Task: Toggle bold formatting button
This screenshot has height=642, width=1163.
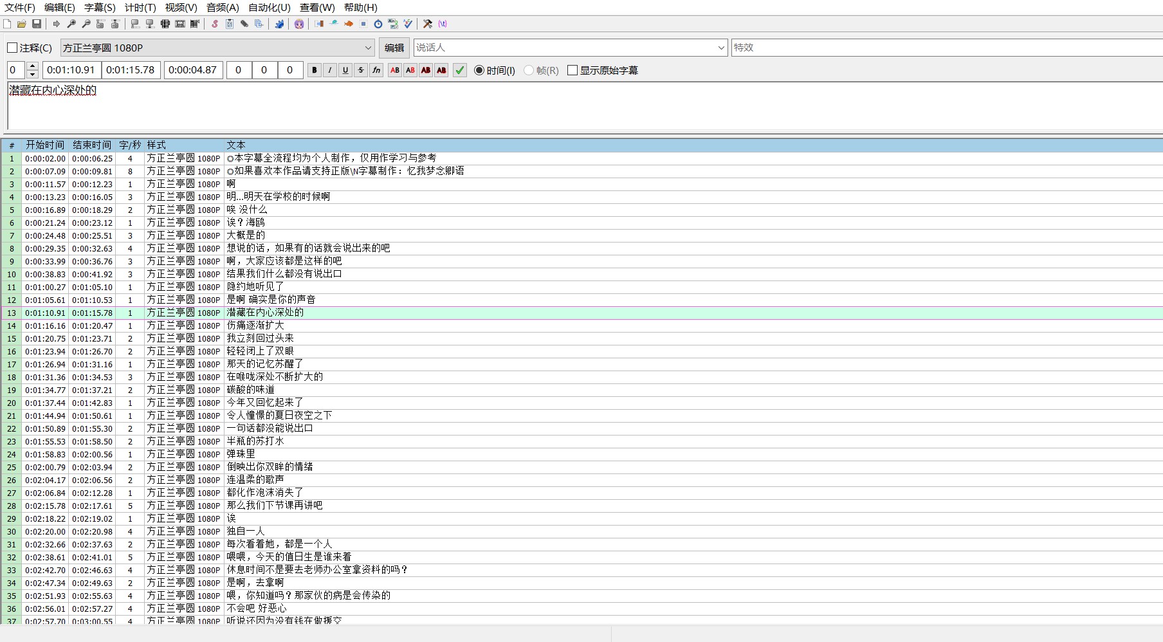Action: tap(315, 70)
